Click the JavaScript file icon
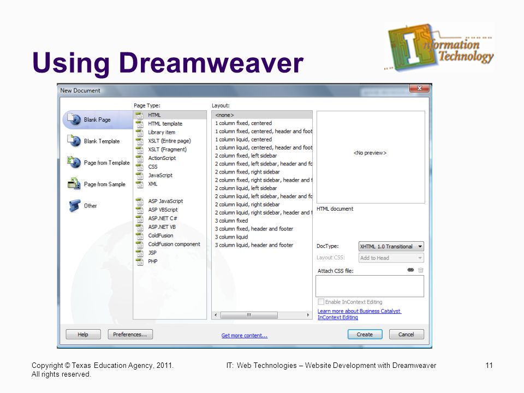This screenshot has height=393, width=524. [x=140, y=175]
